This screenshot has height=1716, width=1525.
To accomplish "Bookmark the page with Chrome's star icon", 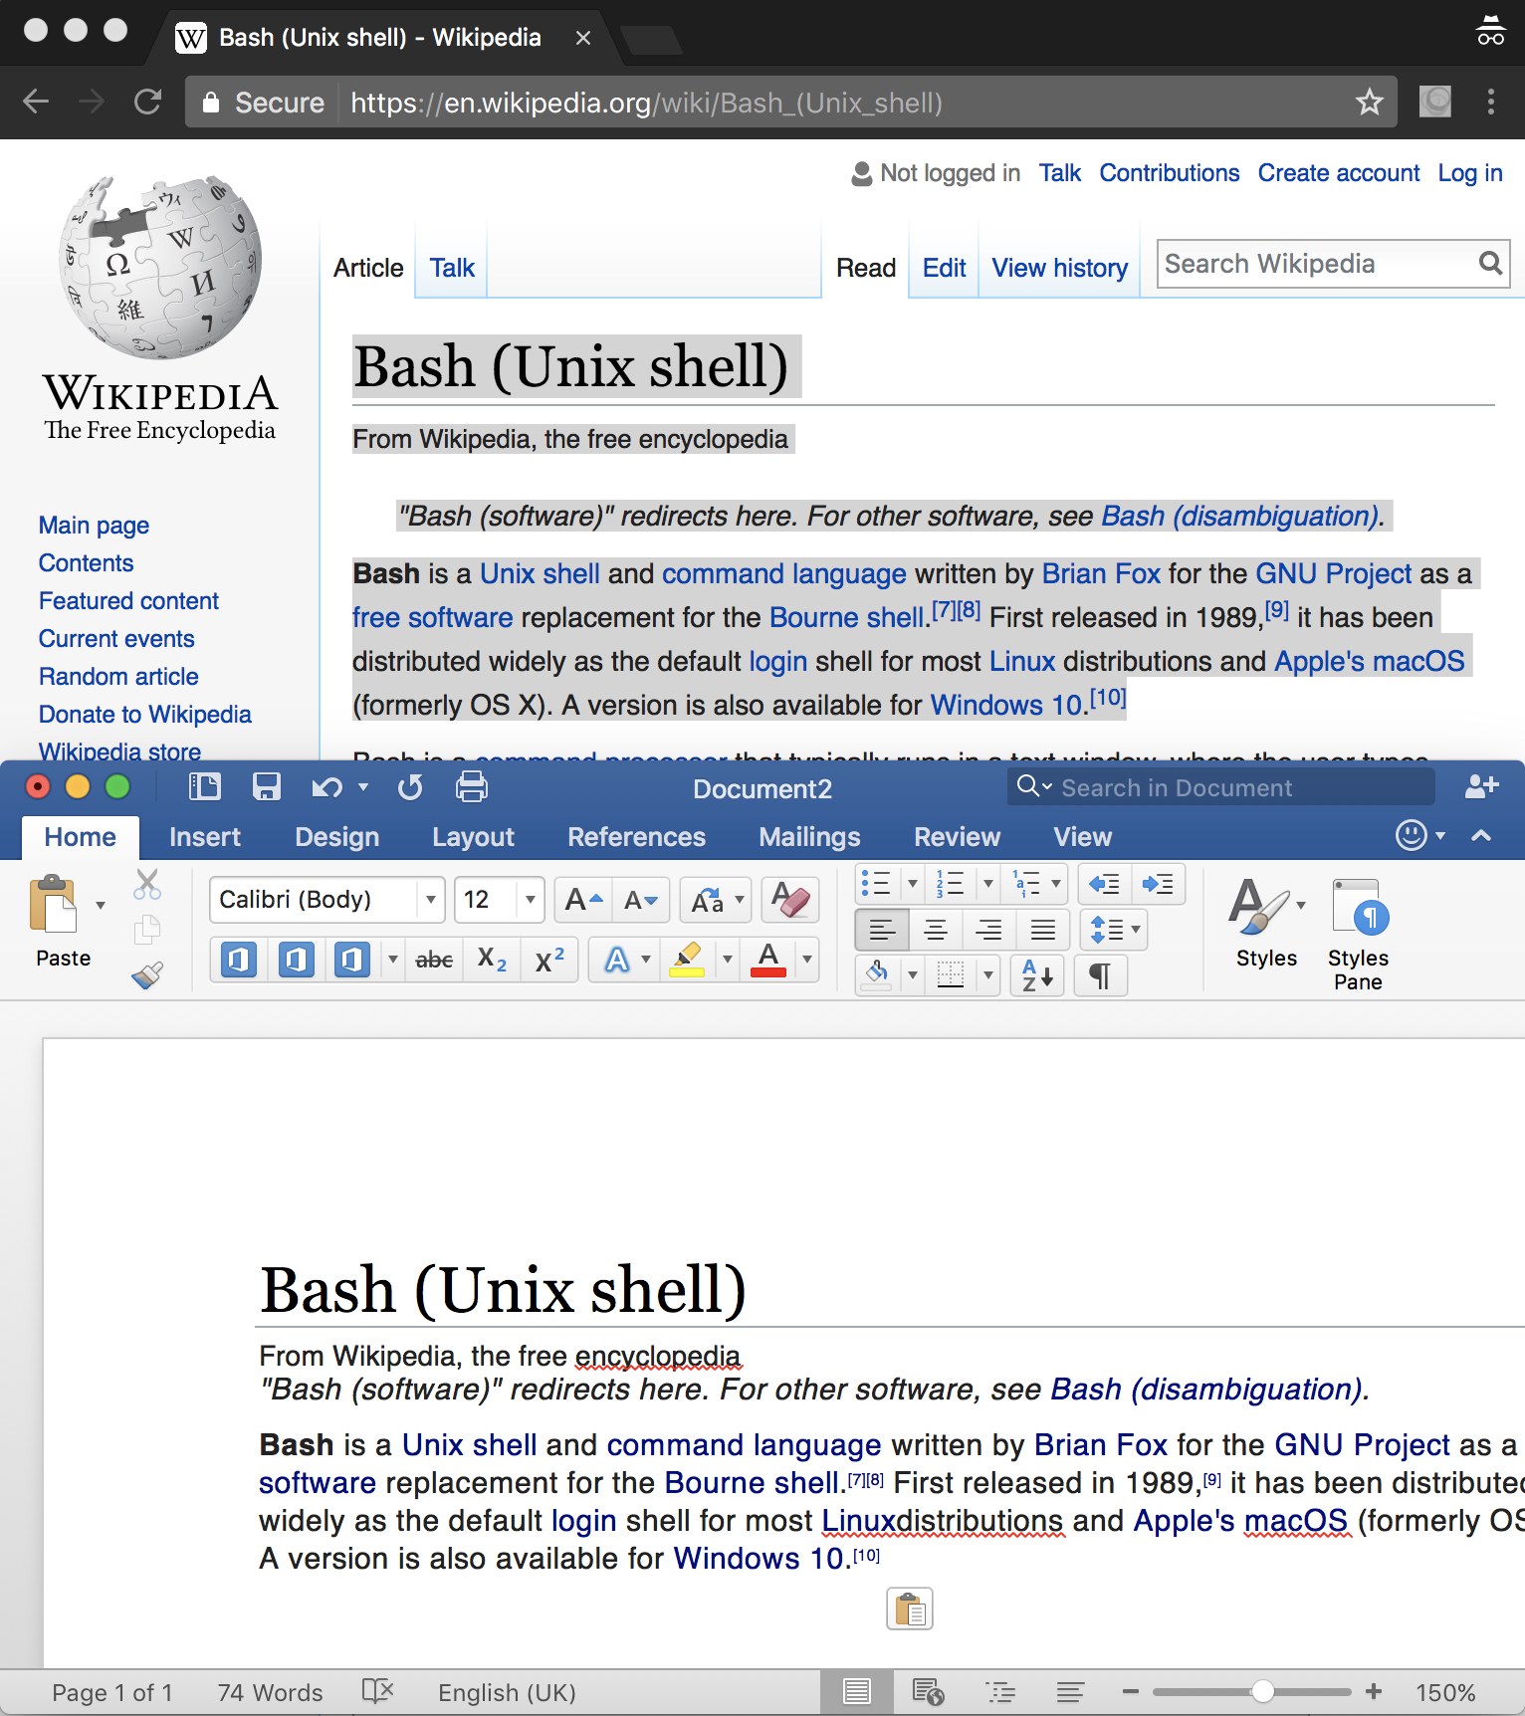I will (1370, 102).
